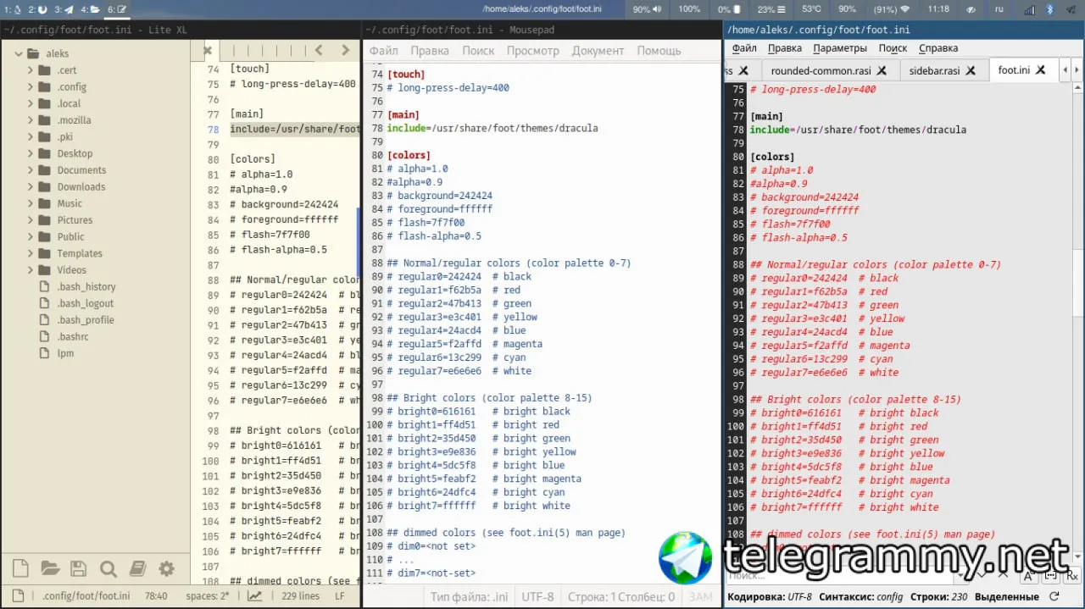Image resolution: width=1085 pixels, height=609 pixels.
Task: Click the document icon in Lite XL status bar
Action: (x=19, y=595)
